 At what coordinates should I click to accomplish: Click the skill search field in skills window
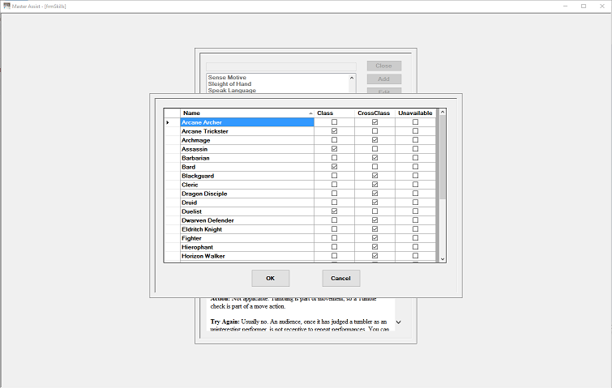point(281,66)
